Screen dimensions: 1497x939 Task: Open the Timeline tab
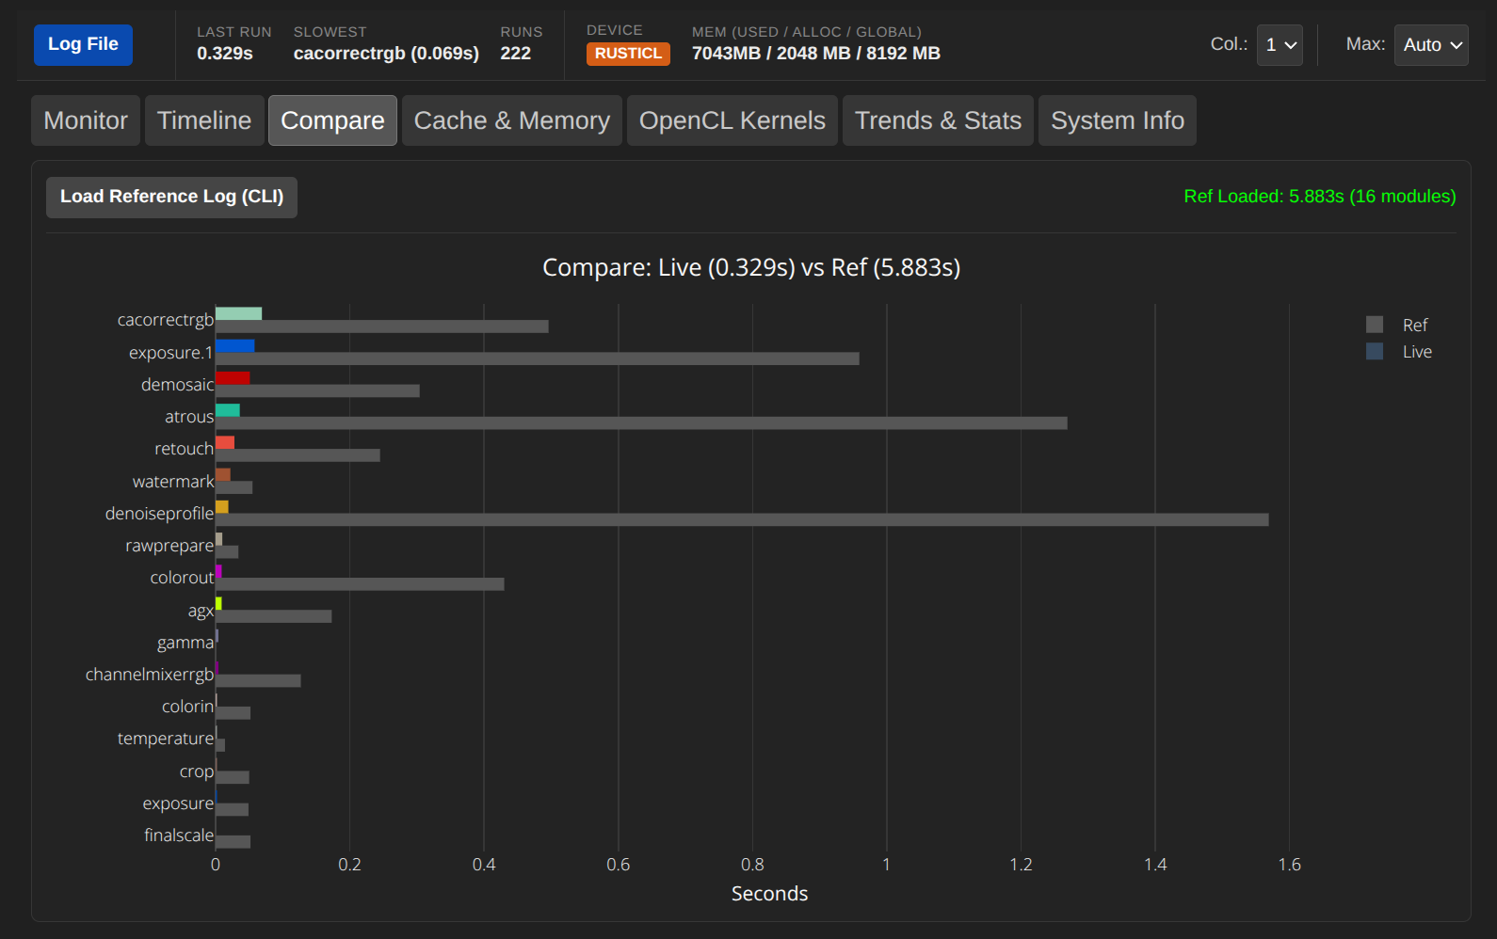204,120
